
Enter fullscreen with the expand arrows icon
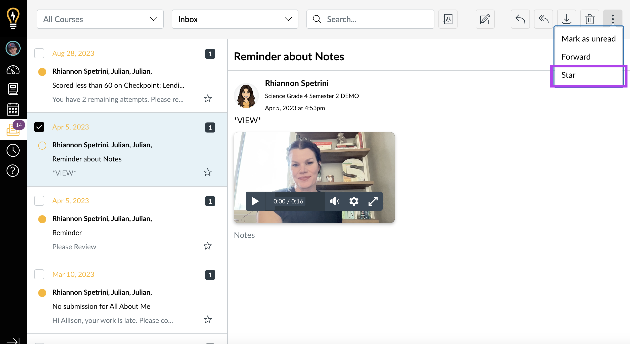click(373, 201)
